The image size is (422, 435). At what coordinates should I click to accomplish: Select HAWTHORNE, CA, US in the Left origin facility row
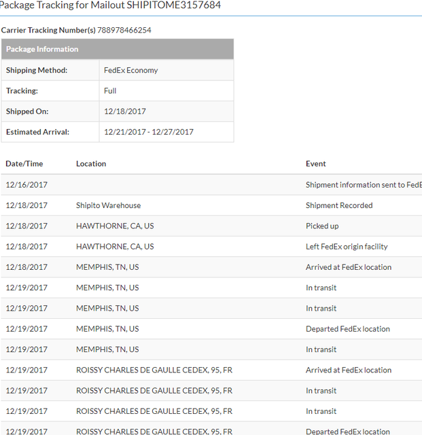(x=115, y=246)
